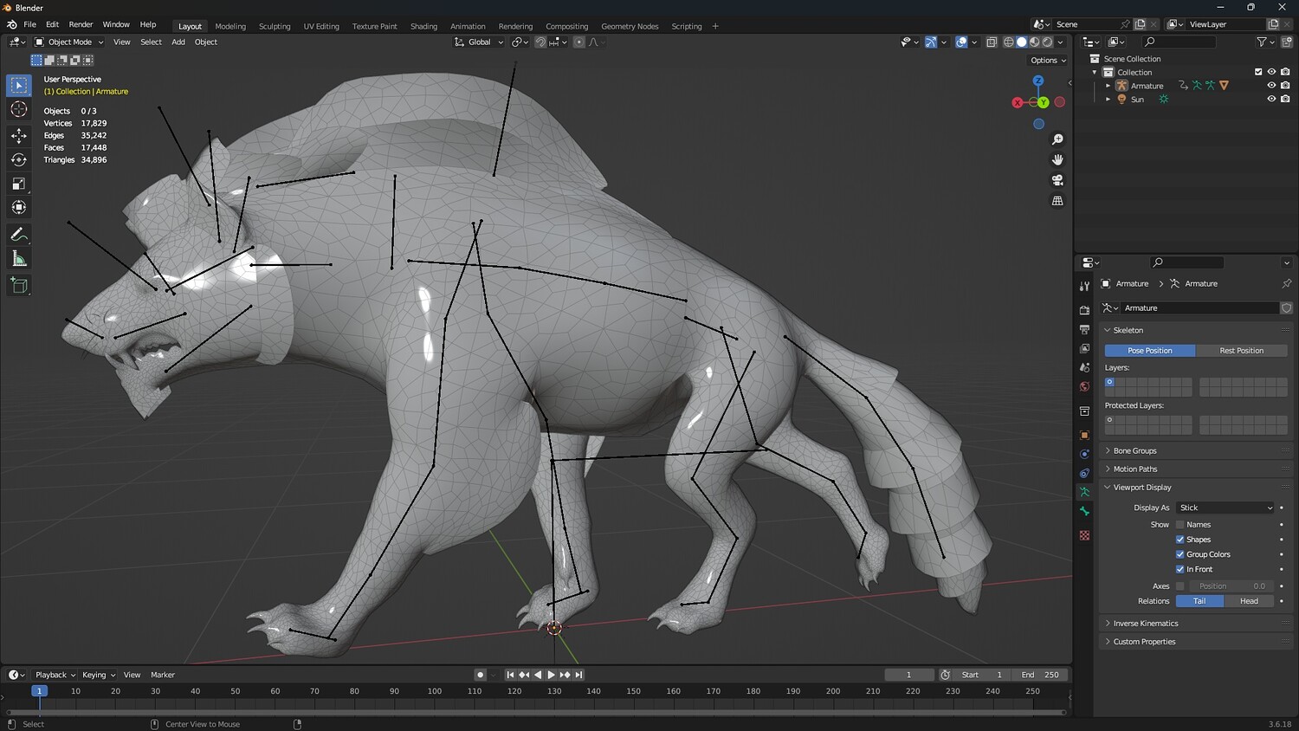Click the Axes Position value slider
Viewport: 1299px width, 731px height.
point(1230,586)
